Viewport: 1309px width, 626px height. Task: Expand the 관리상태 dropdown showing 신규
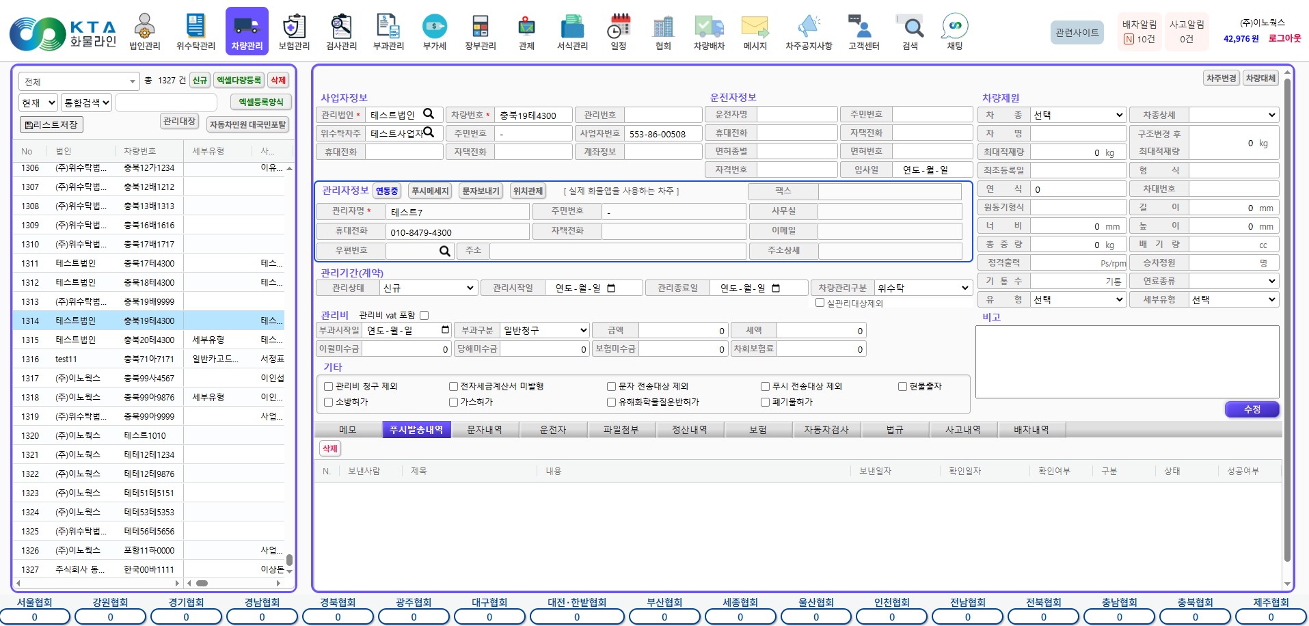point(429,288)
